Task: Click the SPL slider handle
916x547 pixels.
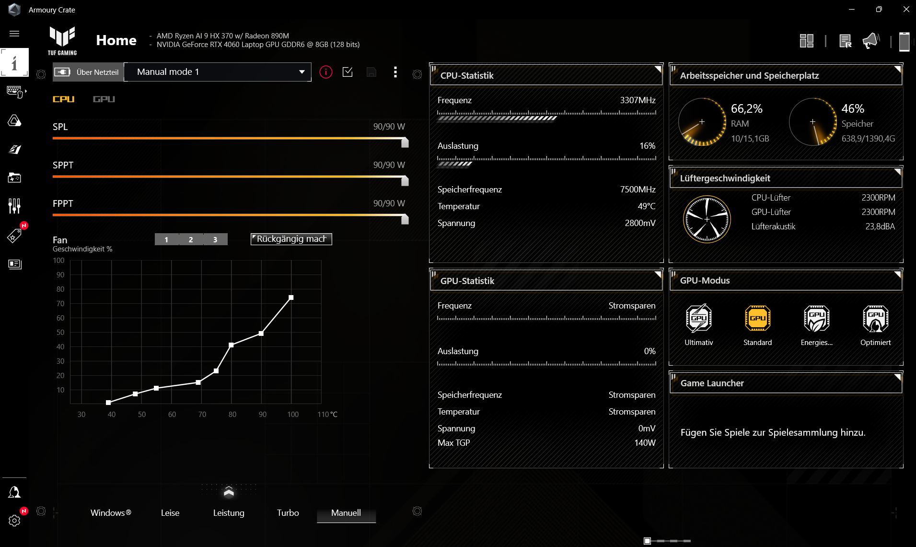Action: (x=405, y=143)
